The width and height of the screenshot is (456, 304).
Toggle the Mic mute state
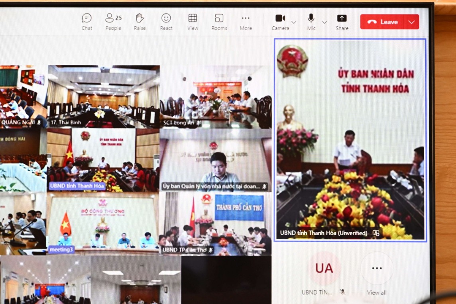pos(311,22)
